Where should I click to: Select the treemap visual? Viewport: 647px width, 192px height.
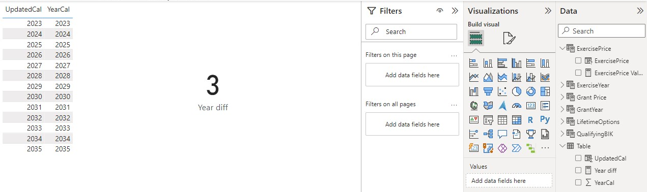(545, 92)
